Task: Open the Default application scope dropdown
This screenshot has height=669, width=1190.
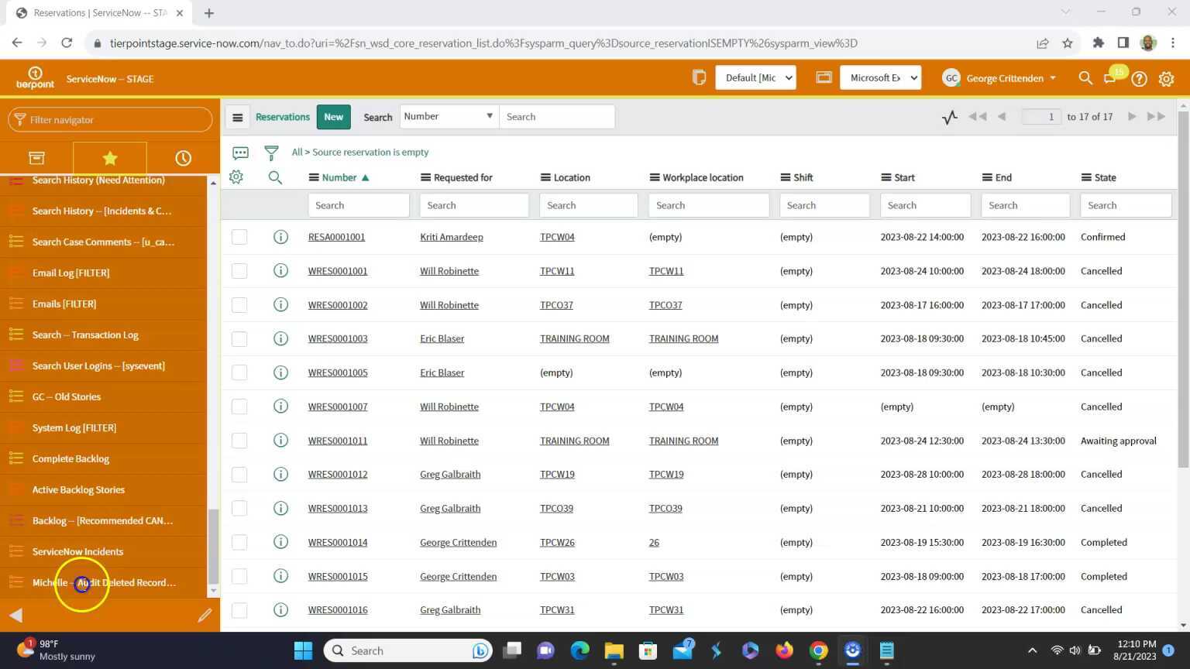Action: click(x=755, y=78)
